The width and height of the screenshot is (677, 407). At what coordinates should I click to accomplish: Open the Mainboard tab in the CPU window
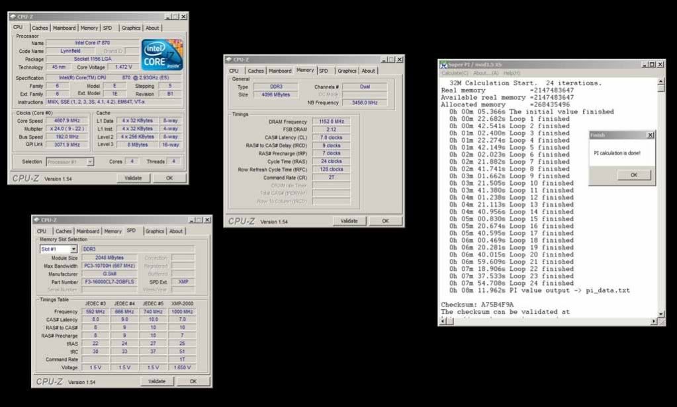pos(64,28)
